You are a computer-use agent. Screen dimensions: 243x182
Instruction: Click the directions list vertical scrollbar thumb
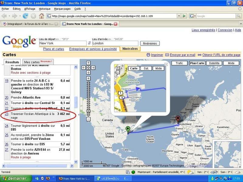tap(76, 102)
